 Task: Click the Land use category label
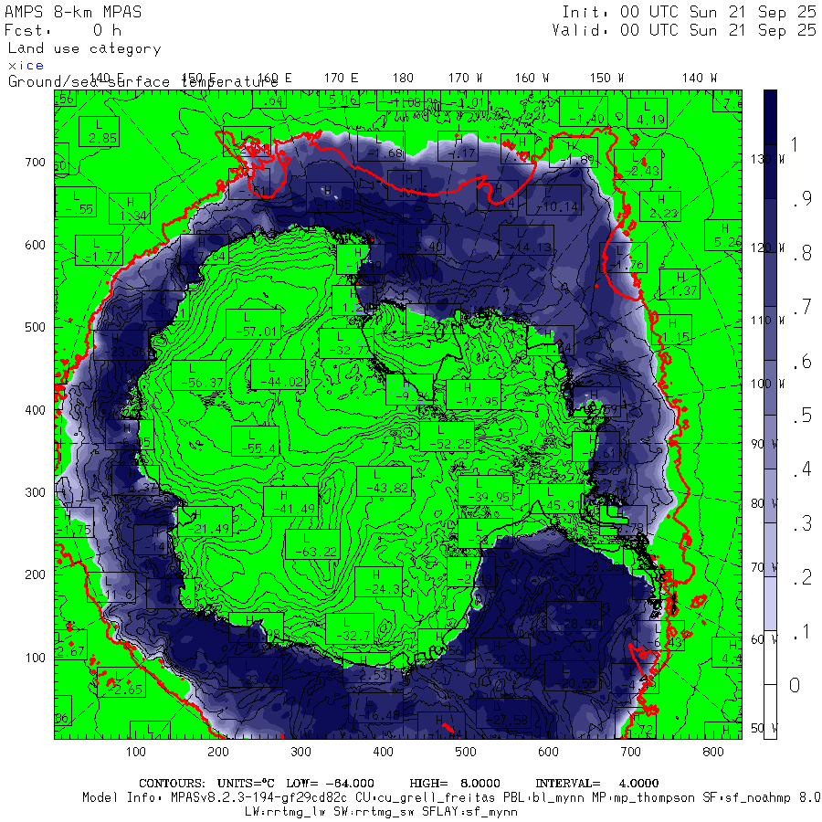coord(84,49)
